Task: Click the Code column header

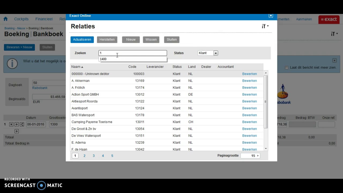Action: (x=132, y=67)
